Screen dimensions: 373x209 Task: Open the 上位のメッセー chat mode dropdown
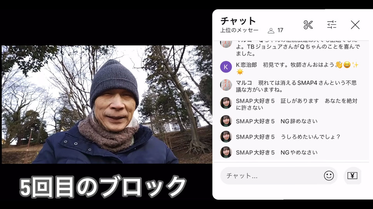(239, 30)
